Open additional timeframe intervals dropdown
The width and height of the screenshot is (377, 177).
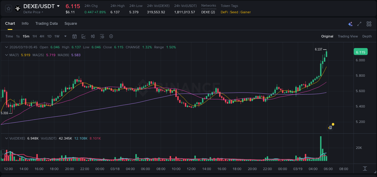[65, 36]
